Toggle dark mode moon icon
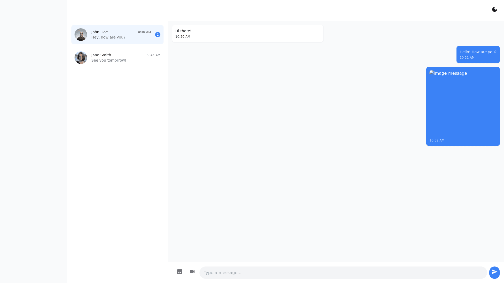Screen dimensions: 504x283 pyautogui.click(x=494, y=9)
